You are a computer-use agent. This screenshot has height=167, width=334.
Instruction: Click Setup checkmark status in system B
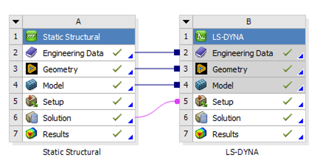coord(287,101)
